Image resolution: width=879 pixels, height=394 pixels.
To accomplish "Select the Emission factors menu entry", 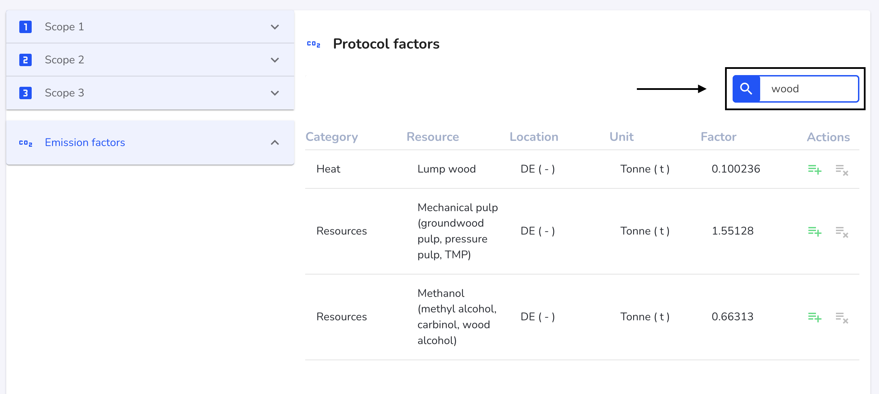I will (150, 143).
